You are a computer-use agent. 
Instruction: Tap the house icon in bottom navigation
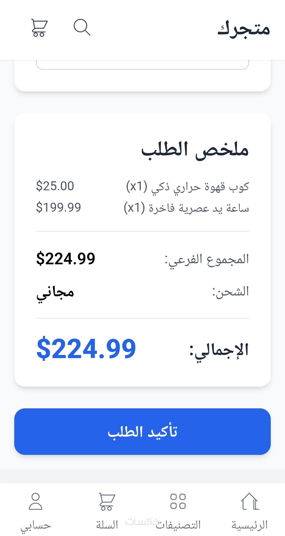(x=250, y=501)
